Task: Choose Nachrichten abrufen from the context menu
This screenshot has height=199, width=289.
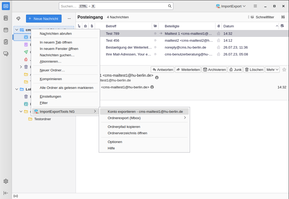Action: (56, 33)
